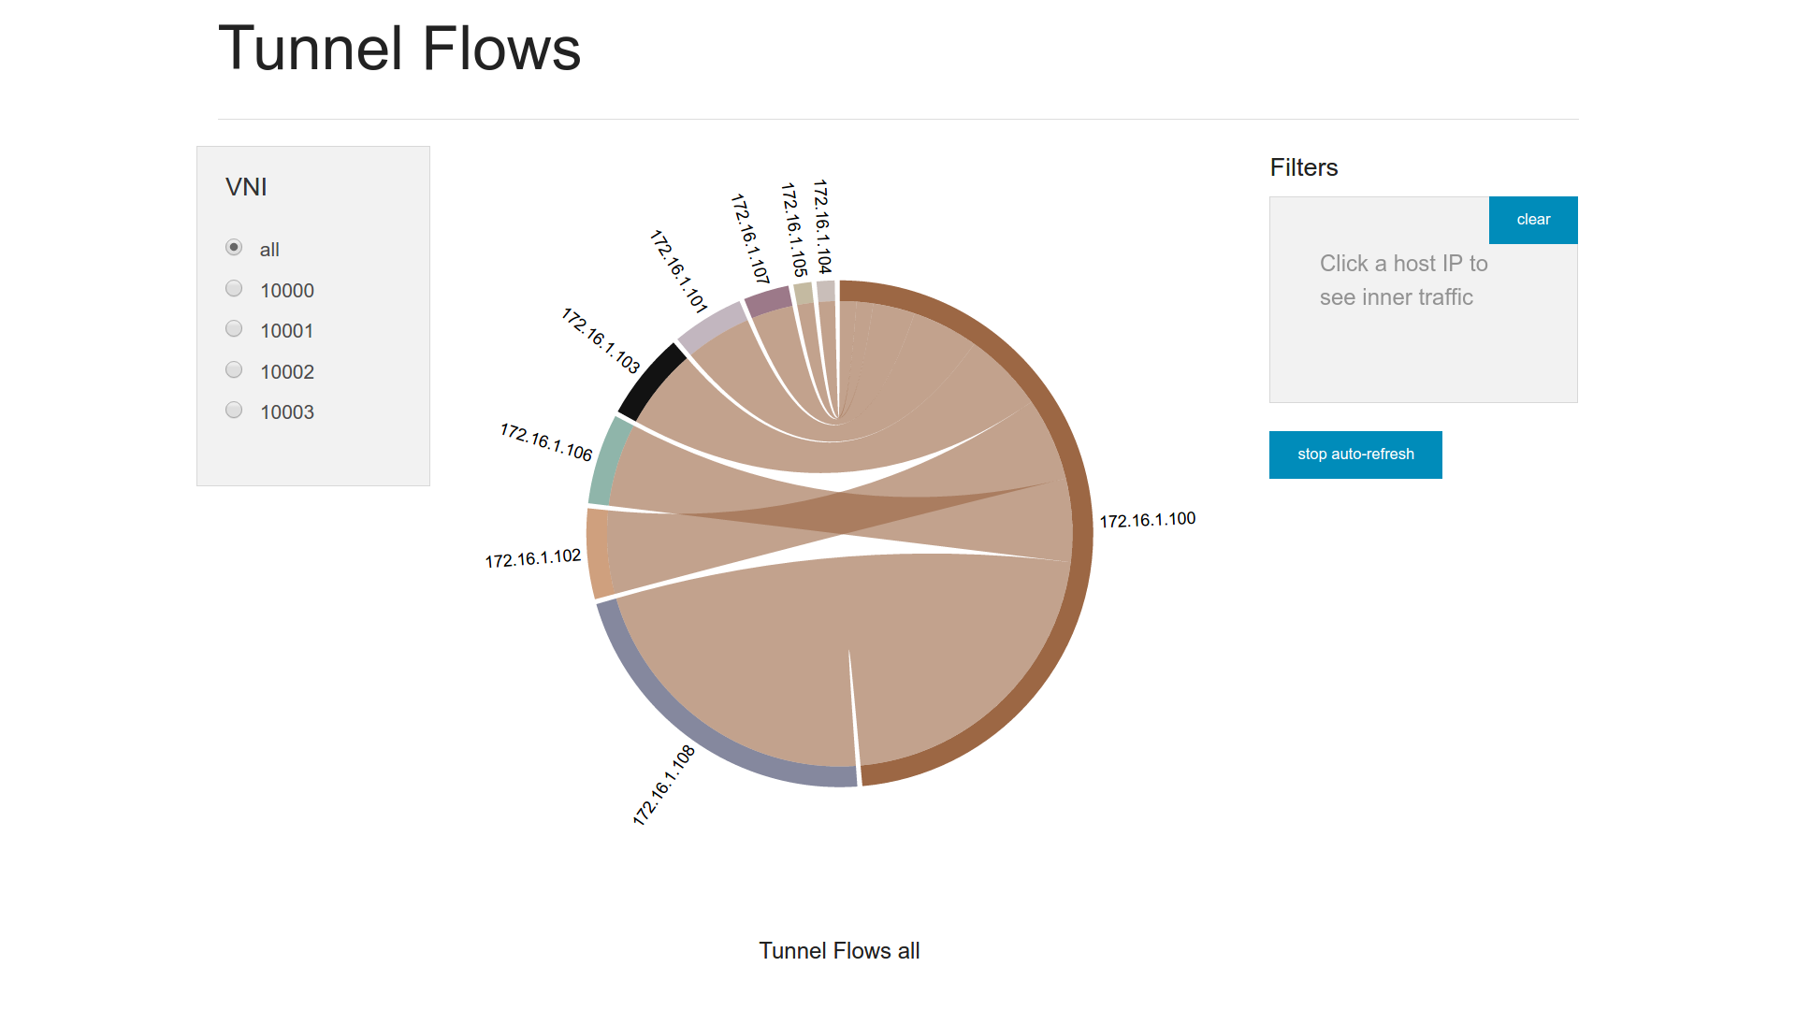Select the 'all' VNI radio button
The width and height of the screenshot is (1796, 1010).
pos(234,248)
